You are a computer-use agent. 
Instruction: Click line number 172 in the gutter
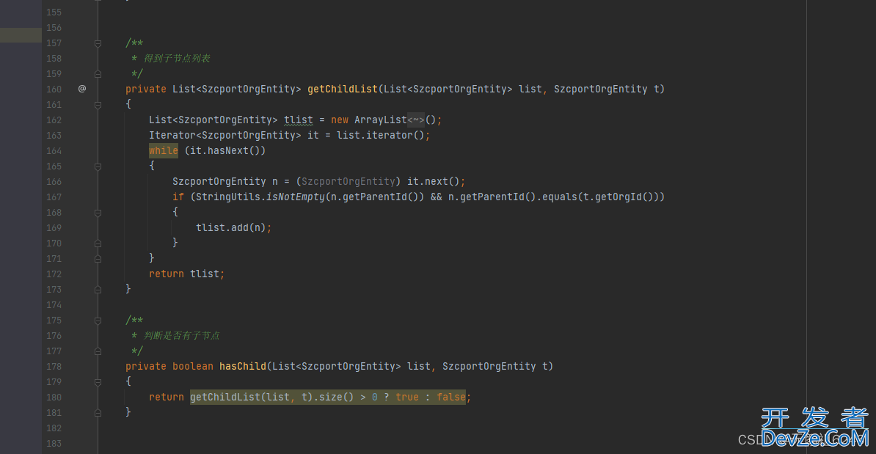point(54,274)
